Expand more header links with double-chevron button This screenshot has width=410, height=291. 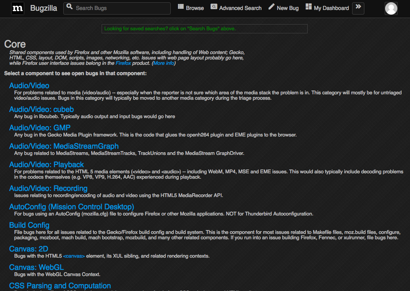(x=358, y=8)
